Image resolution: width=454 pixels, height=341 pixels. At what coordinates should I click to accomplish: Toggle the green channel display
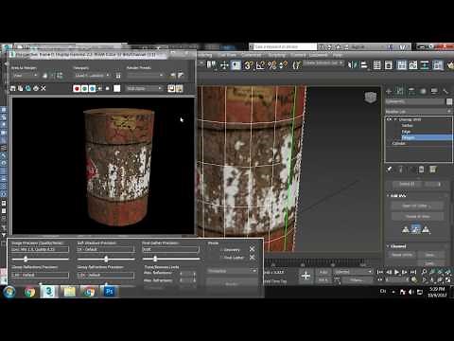84,89
